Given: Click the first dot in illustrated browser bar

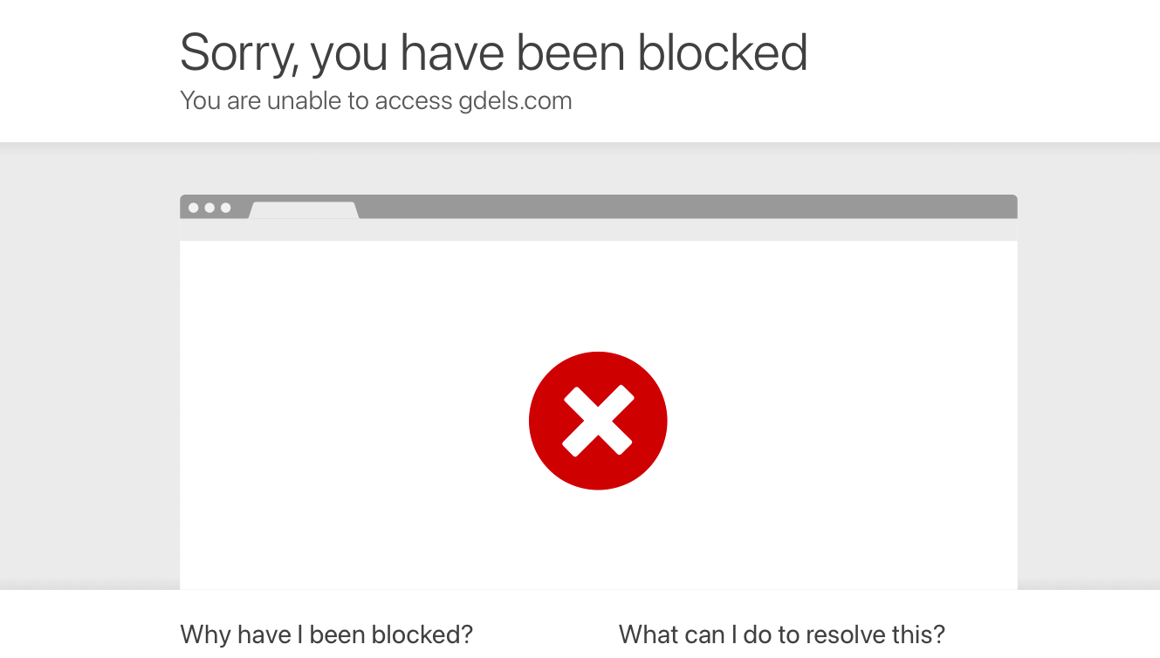Looking at the screenshot, I should [x=194, y=208].
